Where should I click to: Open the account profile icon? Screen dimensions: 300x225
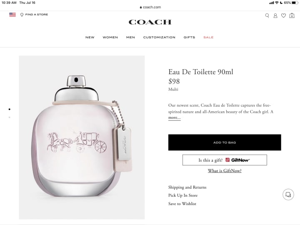pyautogui.click(x=275, y=16)
